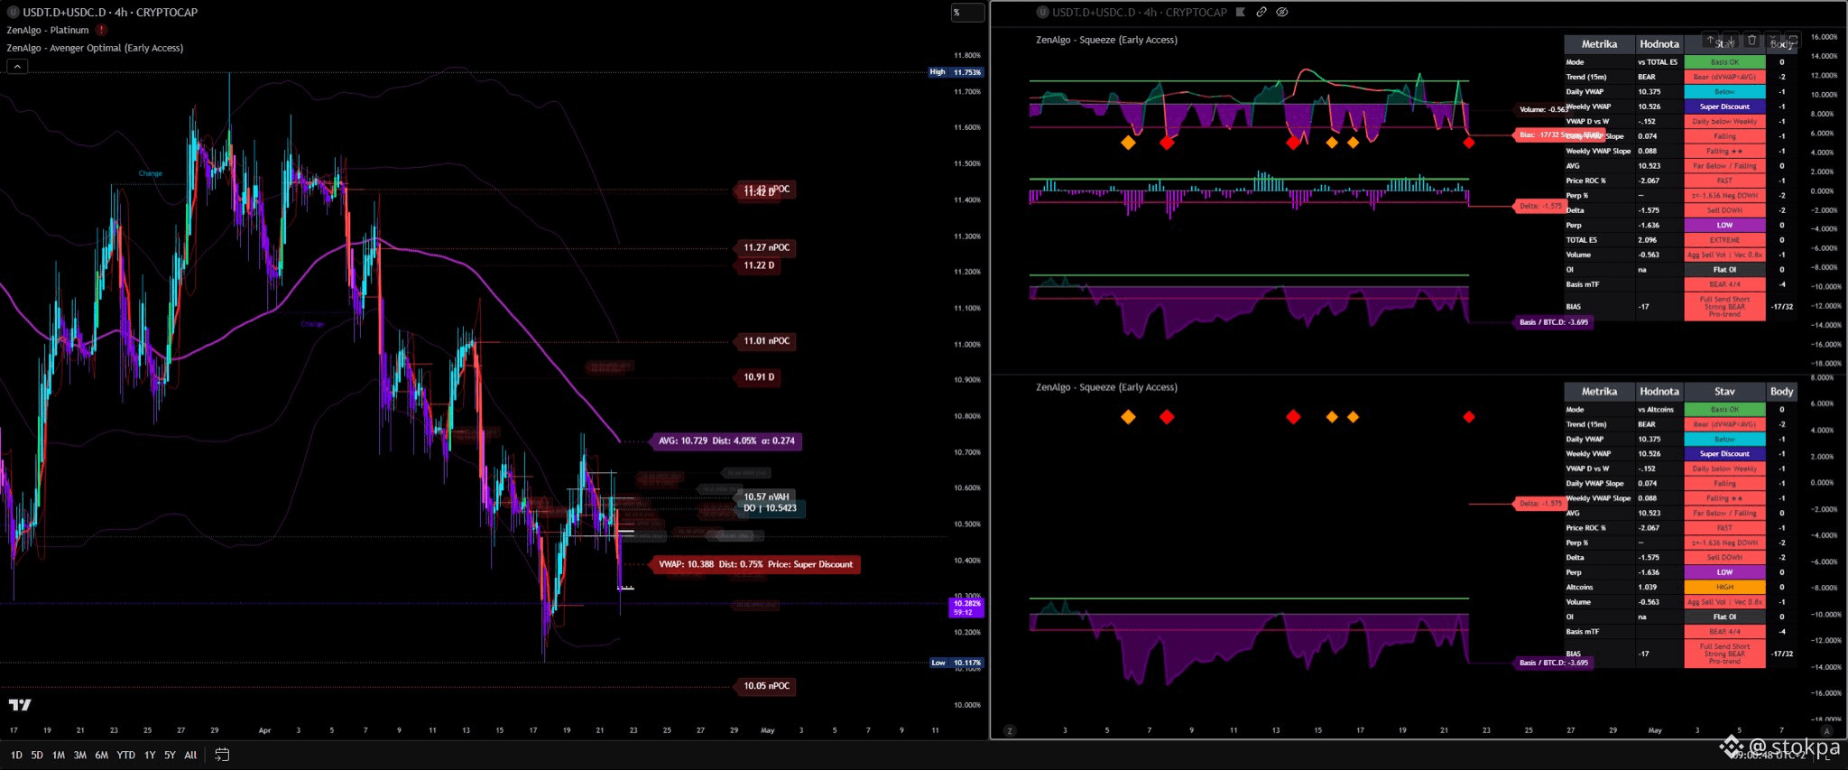Move the Squeeze pane up with arrow icon
The image size is (1848, 770).
(x=1710, y=40)
